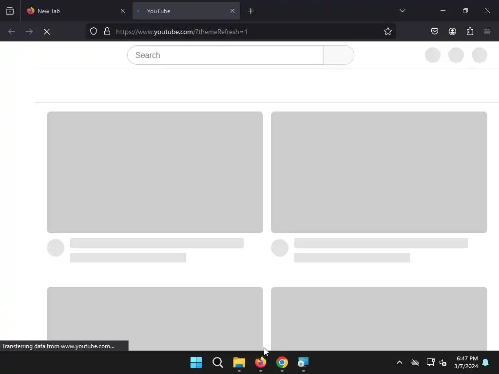Switch to Firefox in taskbar
Image resolution: width=499 pixels, height=374 pixels.
pos(261,362)
